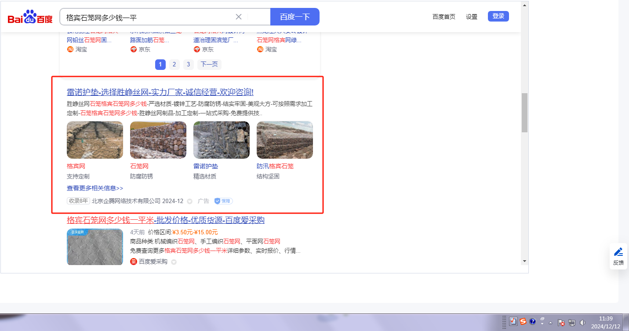
Task: Clear the search box with the X icon
Action: coord(239,17)
